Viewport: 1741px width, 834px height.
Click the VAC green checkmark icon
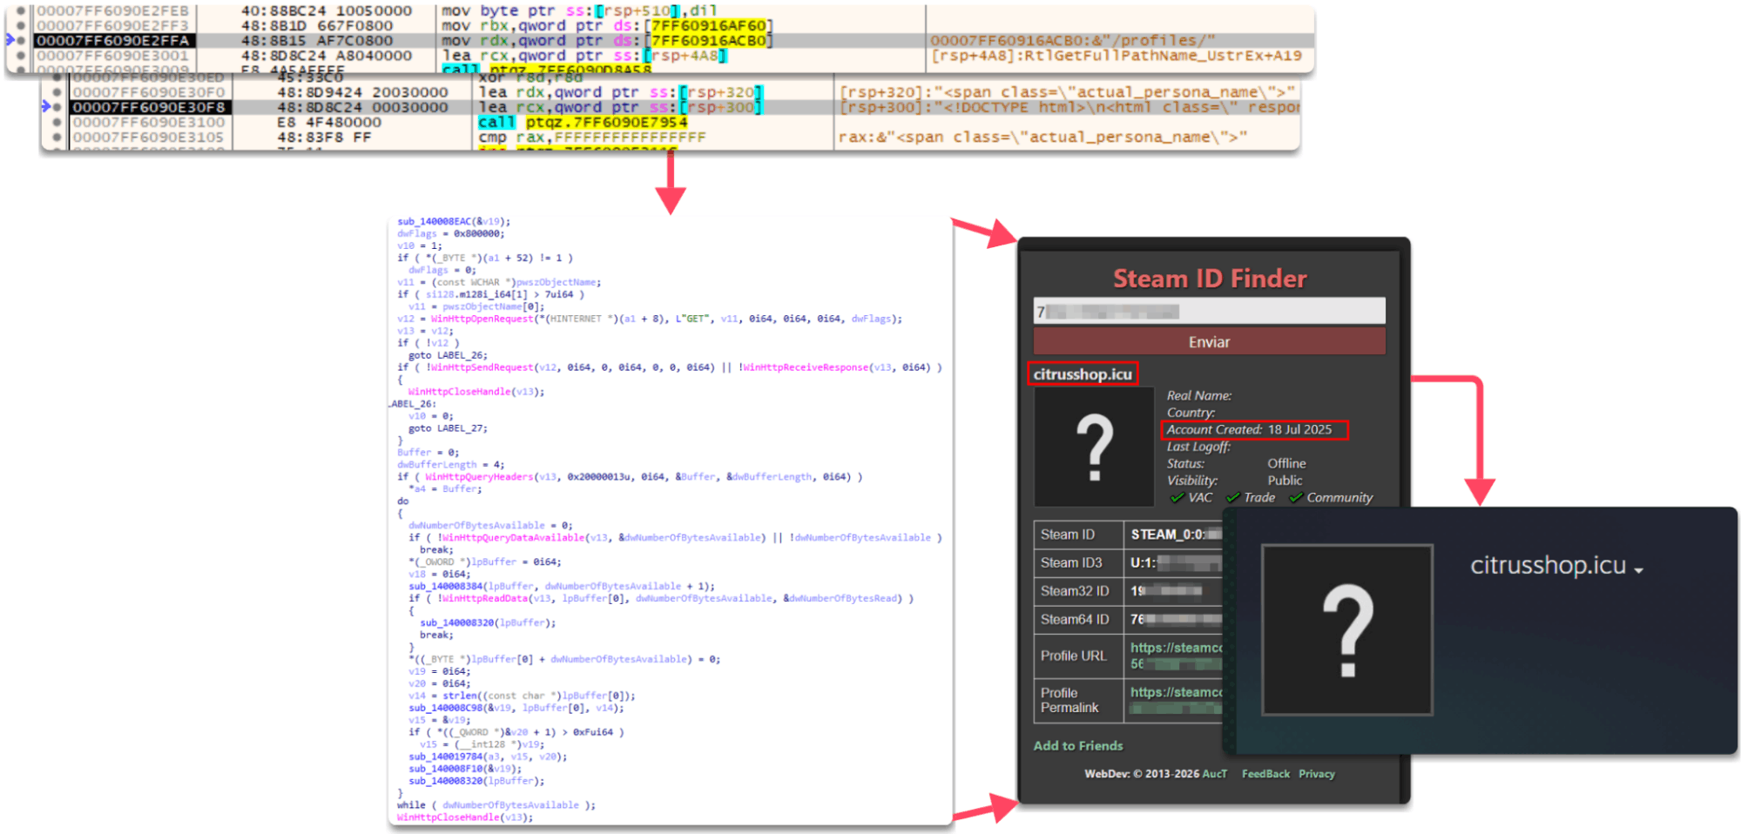pos(1177,498)
